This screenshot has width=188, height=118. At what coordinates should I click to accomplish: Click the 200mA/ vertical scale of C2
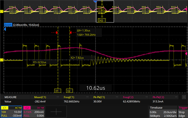point(39,112)
